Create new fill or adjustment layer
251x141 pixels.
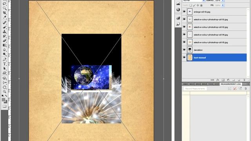228,80
